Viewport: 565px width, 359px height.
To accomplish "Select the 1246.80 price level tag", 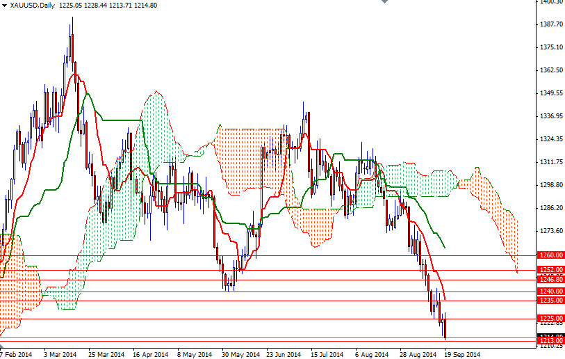I will 551,280.
